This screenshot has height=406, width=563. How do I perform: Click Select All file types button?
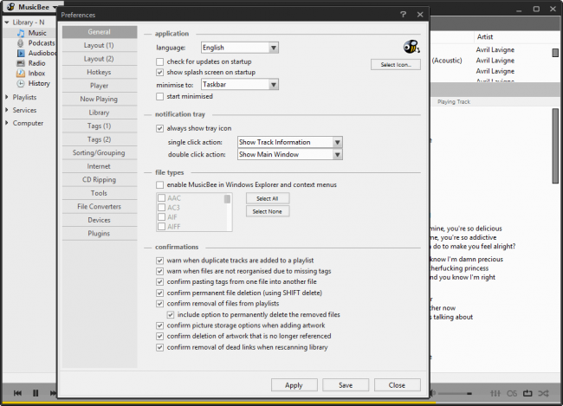tap(268, 198)
